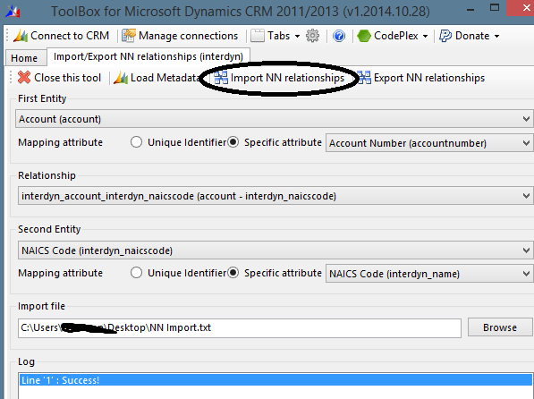Select Unique Identifier radio for Second Entity
Image resolution: width=534 pixels, height=399 pixels.
(136, 273)
